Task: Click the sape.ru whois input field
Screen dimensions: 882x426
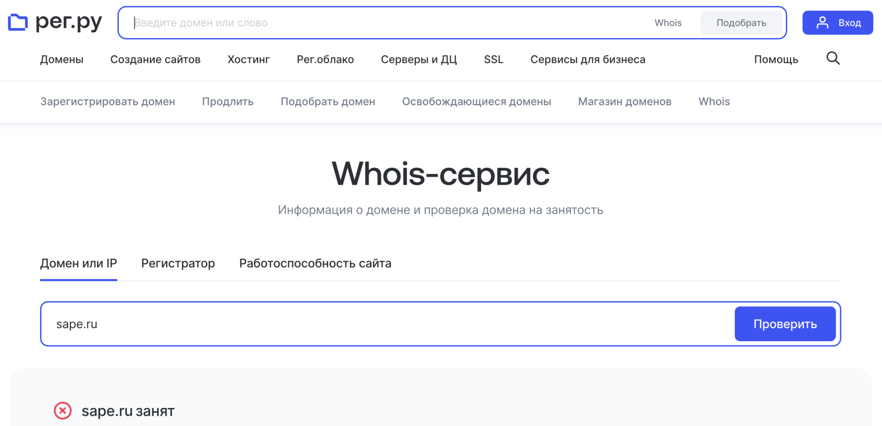Action: pos(388,324)
